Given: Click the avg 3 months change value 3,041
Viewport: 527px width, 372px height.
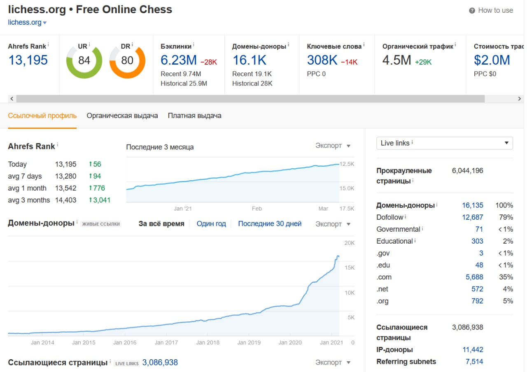Looking at the screenshot, I should (x=99, y=200).
